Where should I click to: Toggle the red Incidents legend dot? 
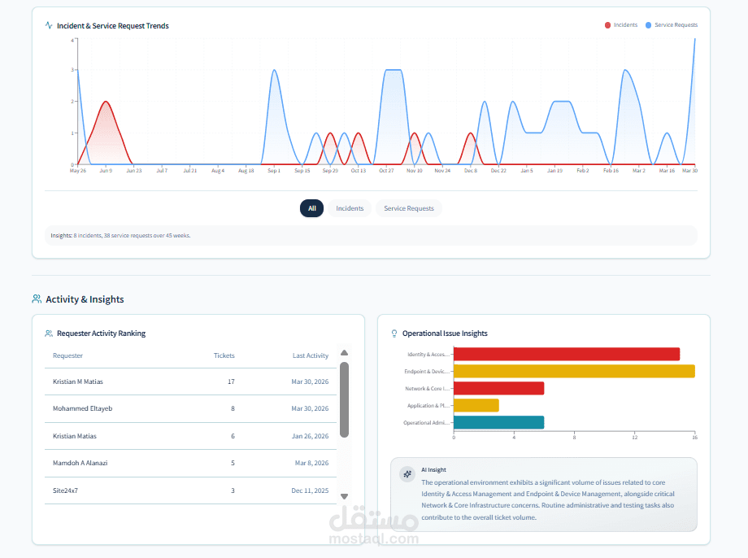pyautogui.click(x=607, y=25)
